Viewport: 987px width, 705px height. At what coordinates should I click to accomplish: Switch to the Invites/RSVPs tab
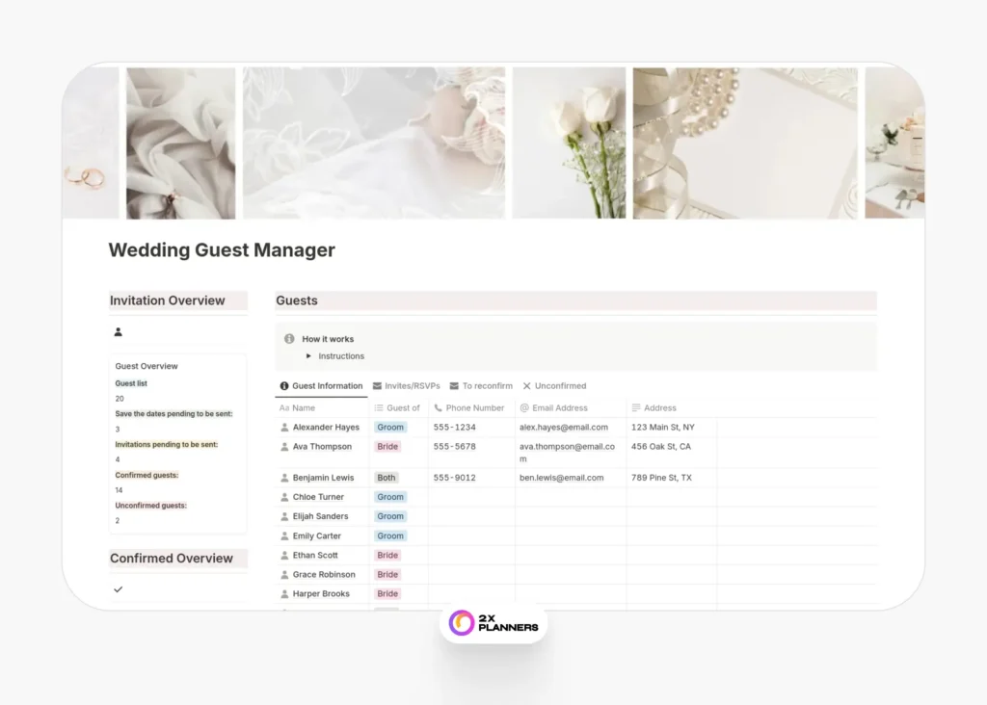coord(413,385)
